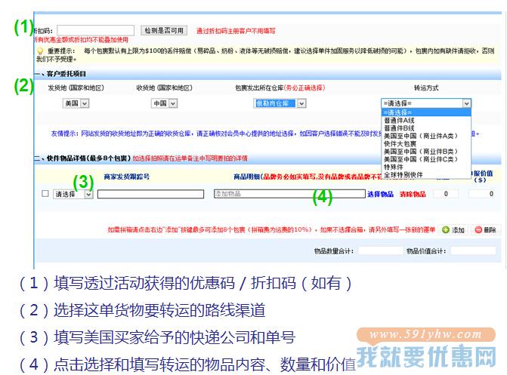Click the 商品明细 column header text
507x375 pixels.
coord(247,177)
